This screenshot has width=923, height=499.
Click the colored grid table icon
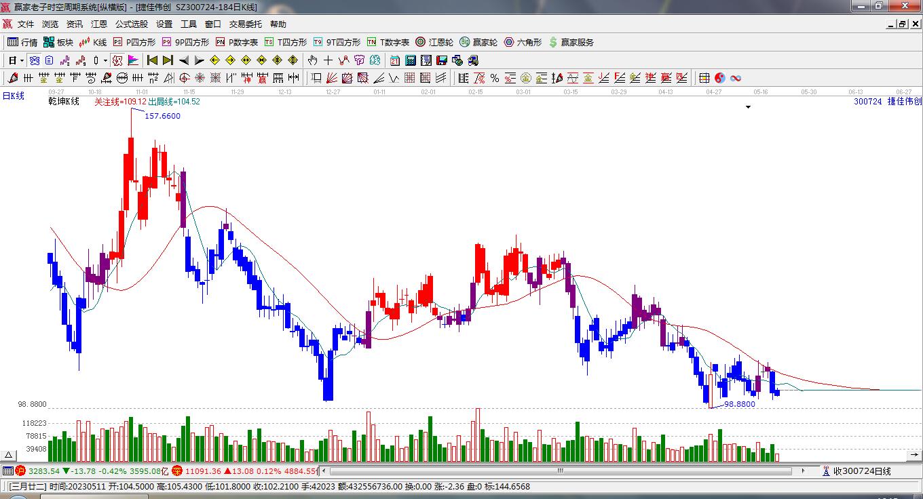tap(704, 78)
